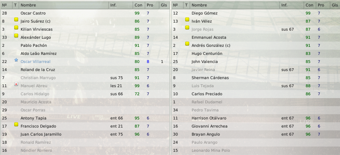
Task: Click Manuel Abreu's injury cross icon
Action: [x=16, y=84]
